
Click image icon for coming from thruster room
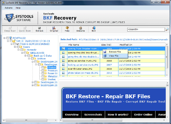(x=63, y=49)
